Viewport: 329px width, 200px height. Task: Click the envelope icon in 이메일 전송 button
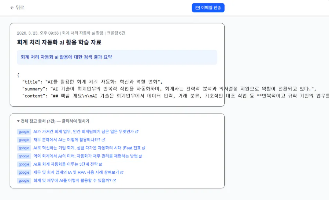[197, 8]
